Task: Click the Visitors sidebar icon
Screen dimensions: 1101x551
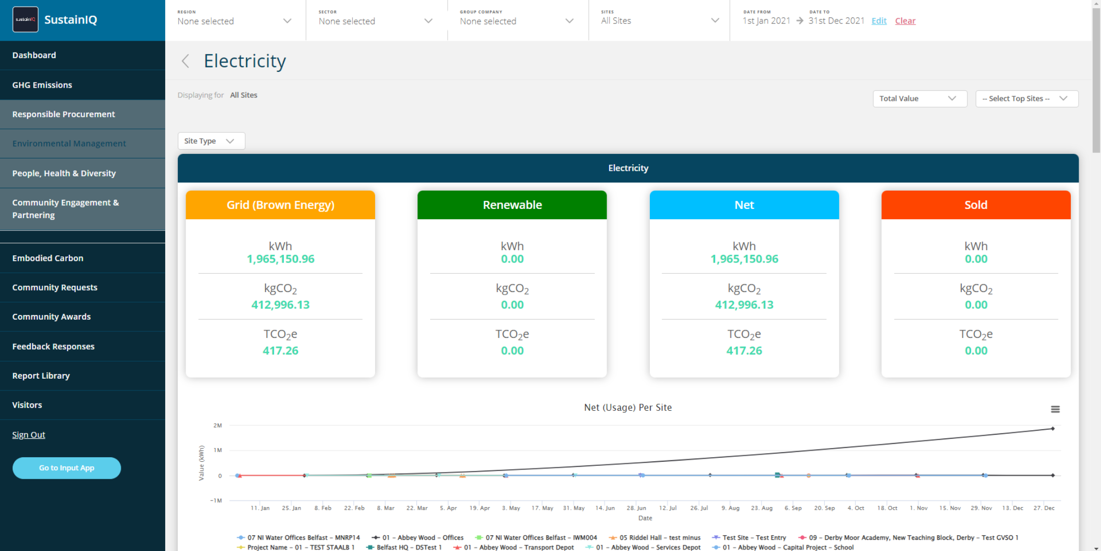Action: (x=27, y=405)
